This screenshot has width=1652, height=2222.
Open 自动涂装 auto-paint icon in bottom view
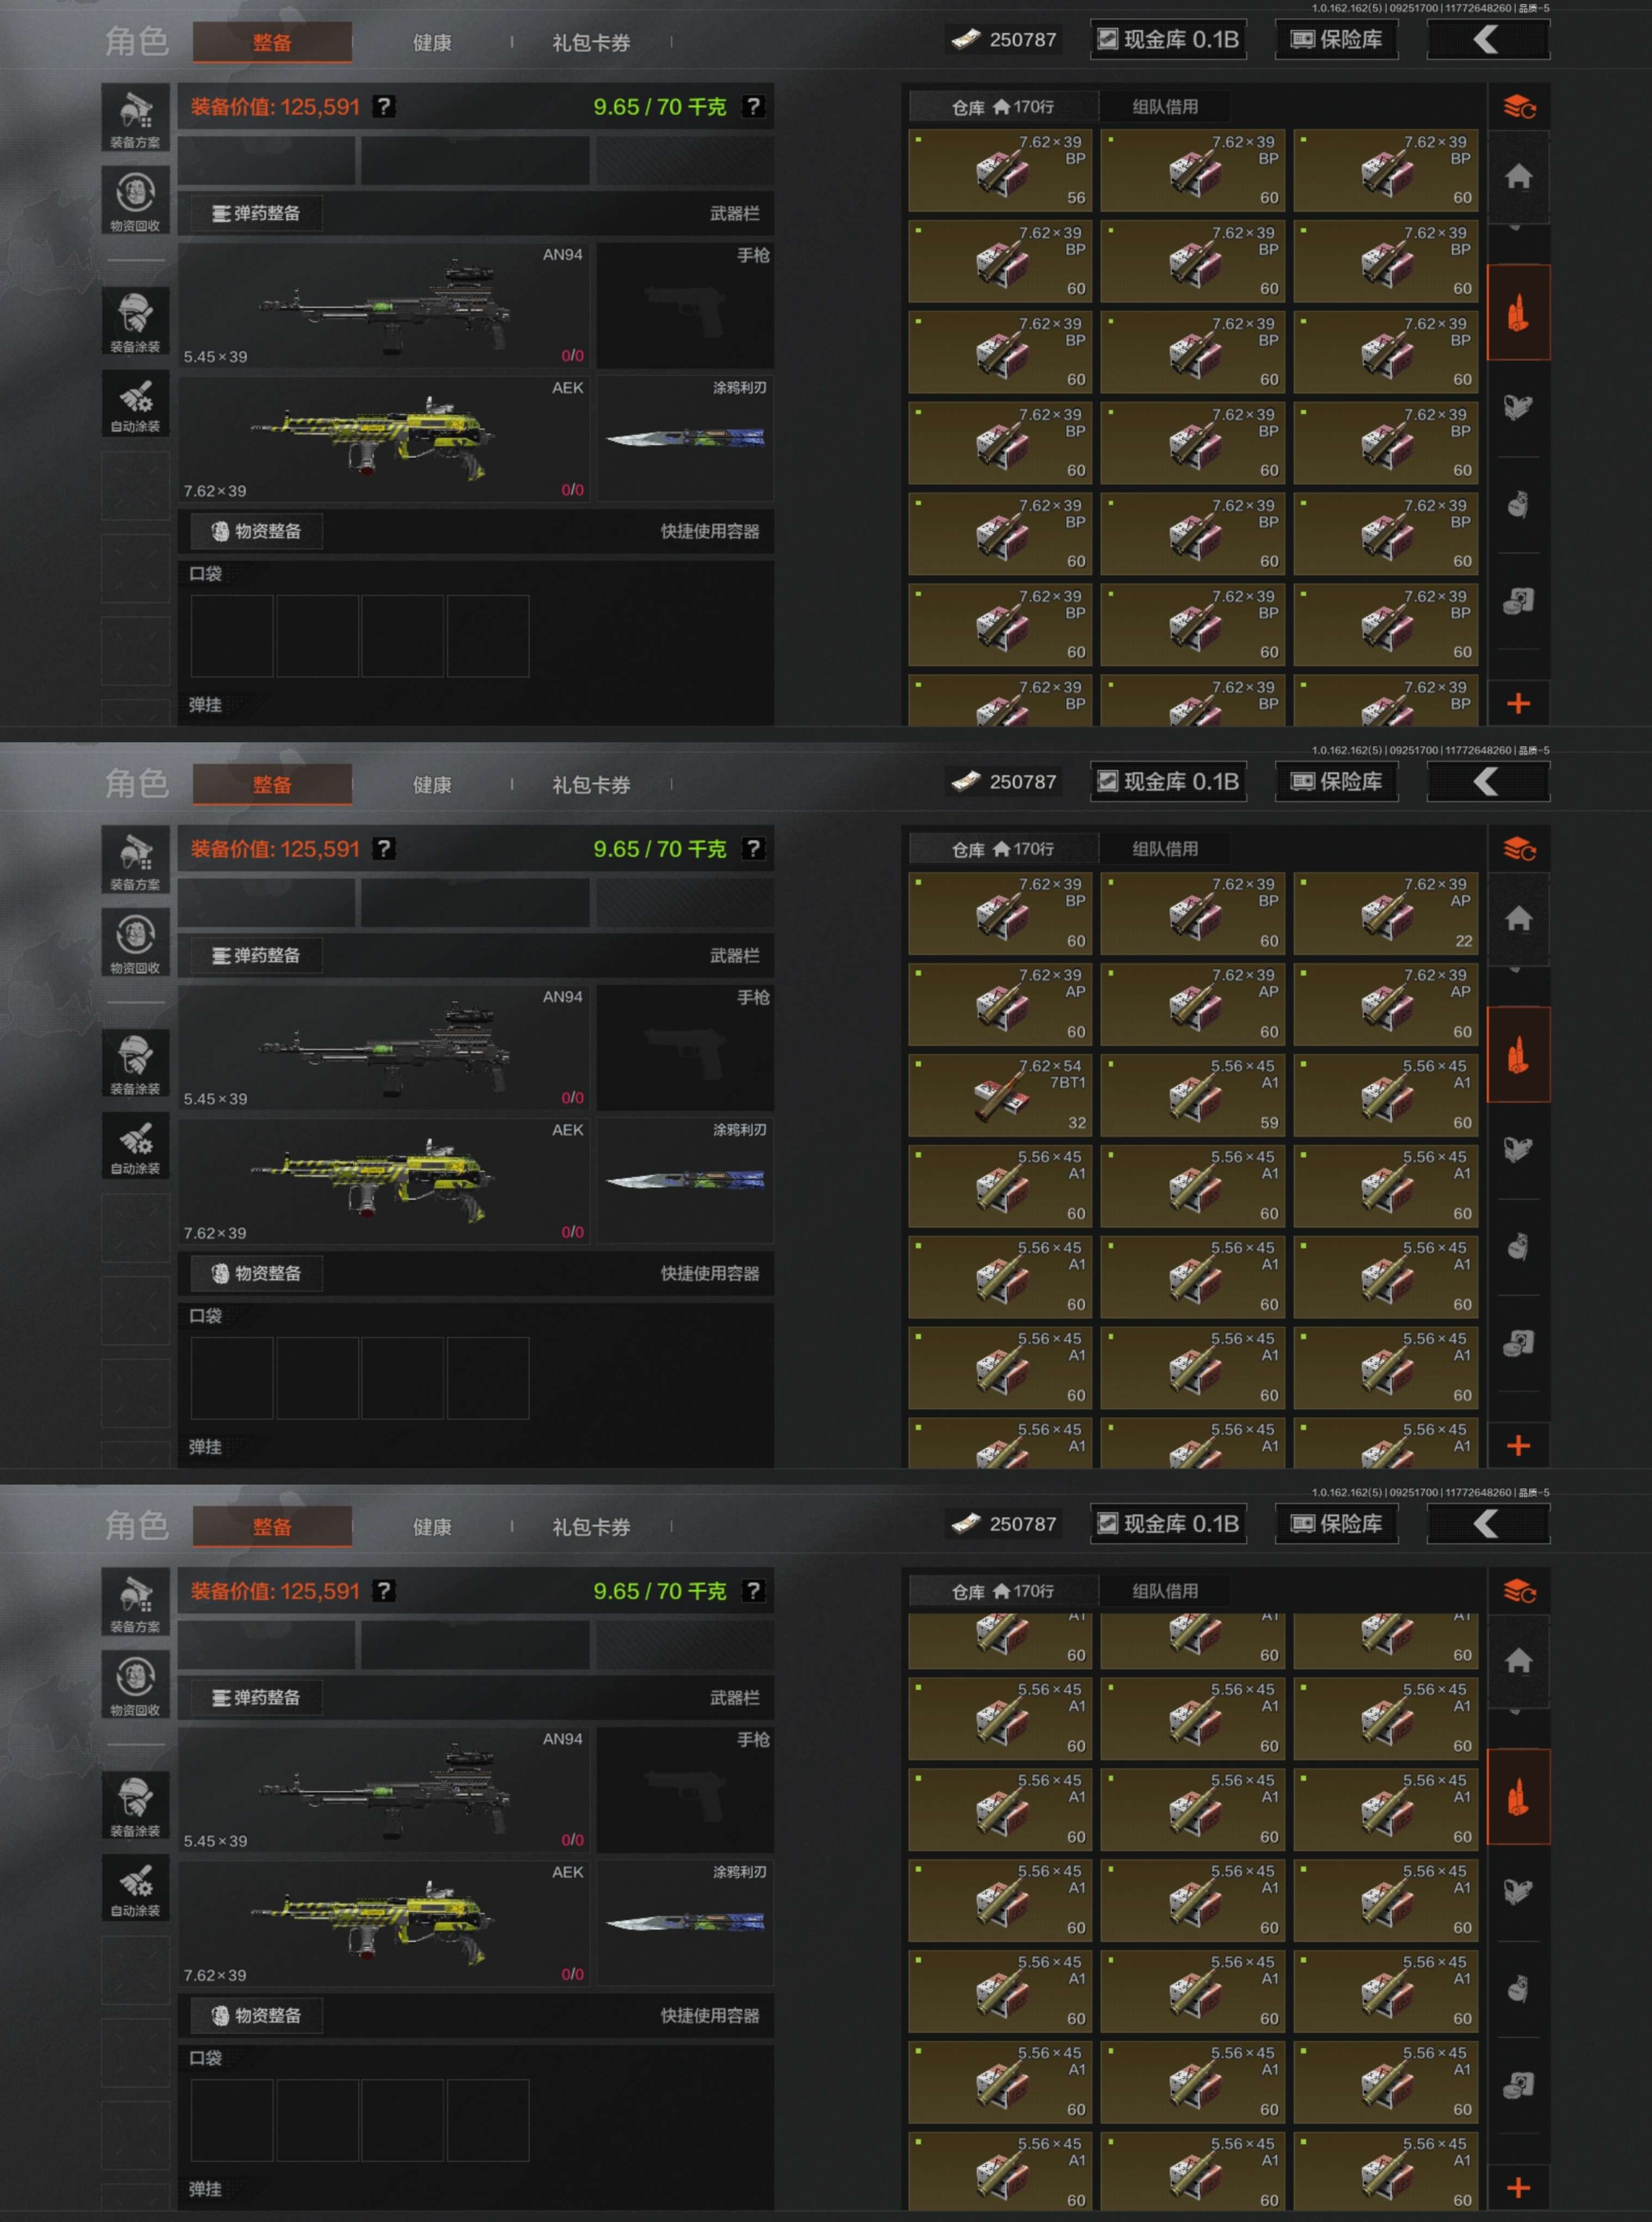tap(135, 1888)
